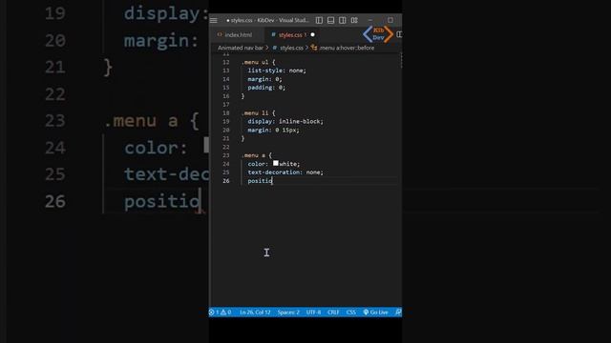The image size is (611, 343).
Task: Click 'display: inline-block;' code line
Action: (x=285, y=121)
